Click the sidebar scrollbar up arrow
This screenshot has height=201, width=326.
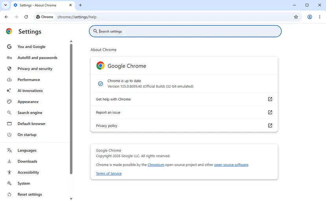click(71, 41)
